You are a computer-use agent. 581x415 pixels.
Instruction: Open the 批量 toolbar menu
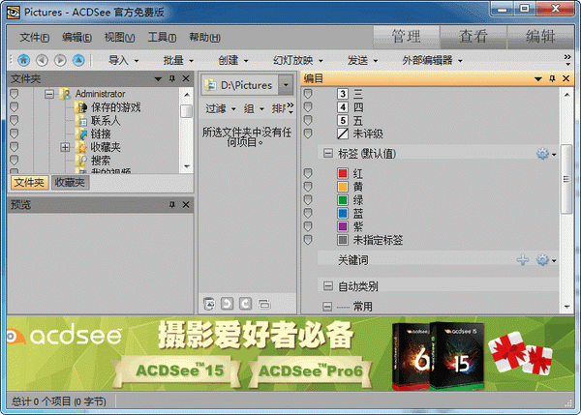(178, 60)
